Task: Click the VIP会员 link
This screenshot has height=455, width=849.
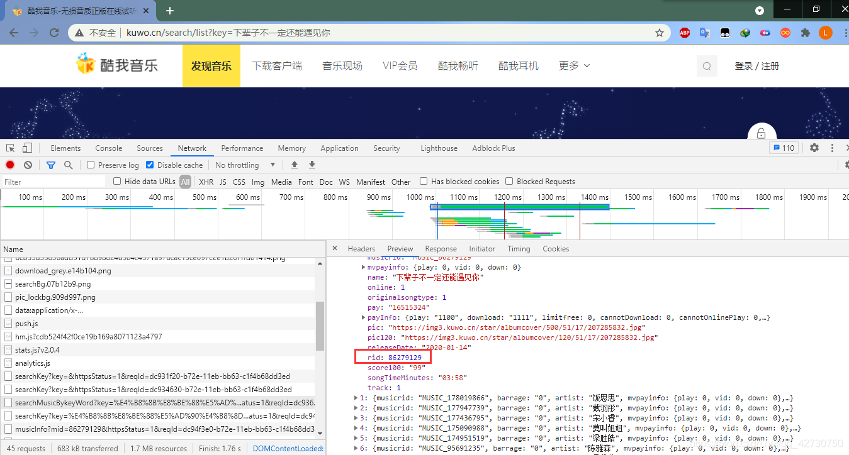Action: tap(400, 65)
